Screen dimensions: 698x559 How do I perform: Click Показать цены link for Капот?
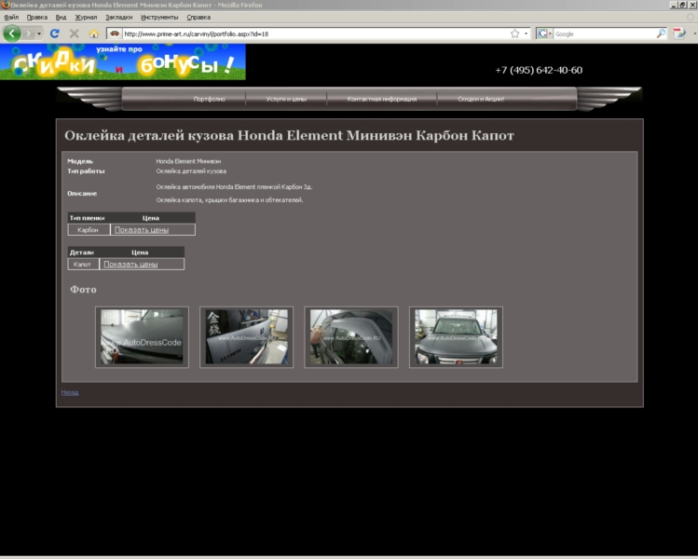coord(130,264)
